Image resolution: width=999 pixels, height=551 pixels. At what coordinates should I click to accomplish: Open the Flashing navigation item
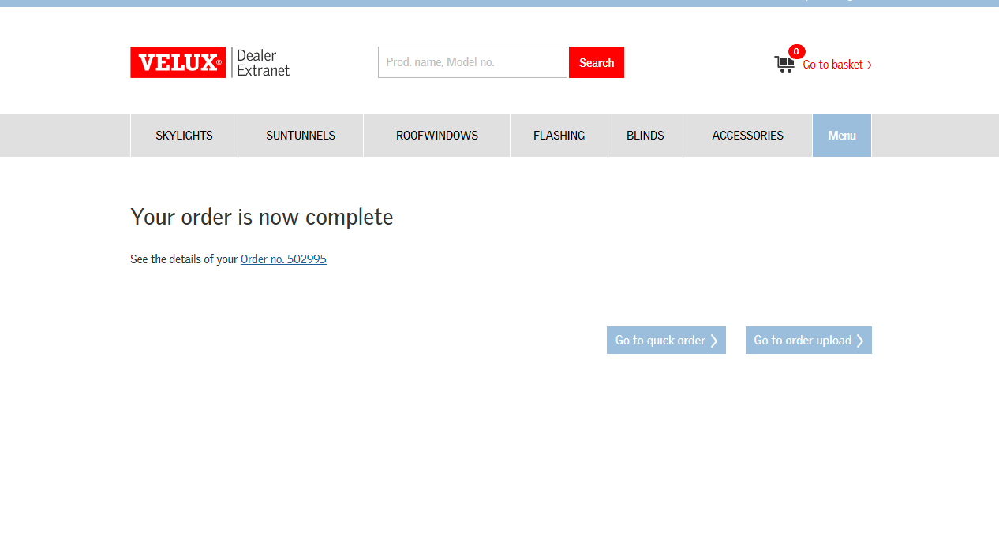click(x=559, y=136)
